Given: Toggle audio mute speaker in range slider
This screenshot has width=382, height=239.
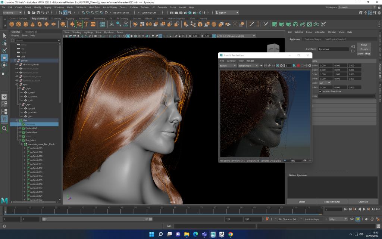Looking at the screenshot, I should point(366,219).
